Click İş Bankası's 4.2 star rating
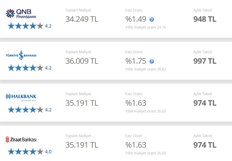 point(30,68)
